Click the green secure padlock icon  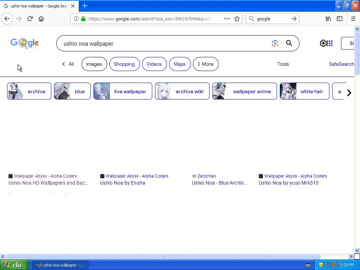click(83, 19)
